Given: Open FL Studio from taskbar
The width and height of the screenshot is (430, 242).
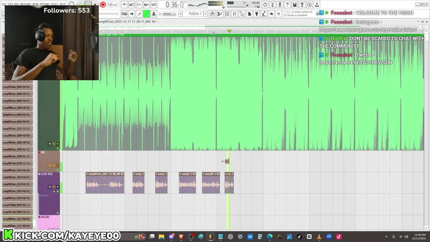Looking at the screenshot, I should pyautogui.click(x=211, y=237).
